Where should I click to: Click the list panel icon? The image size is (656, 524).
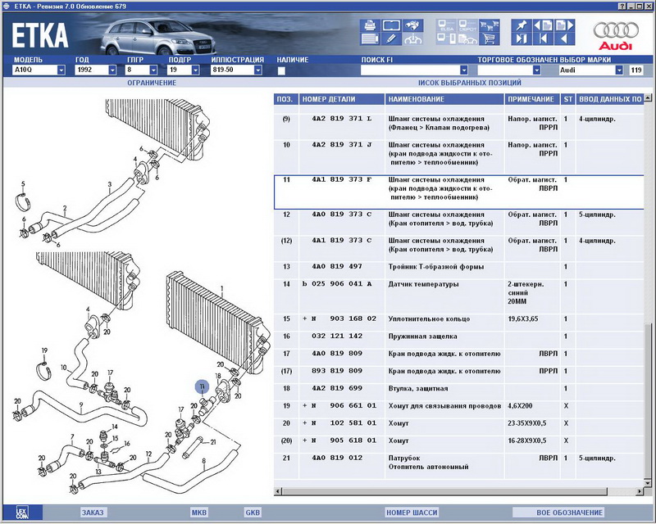pos(370,38)
